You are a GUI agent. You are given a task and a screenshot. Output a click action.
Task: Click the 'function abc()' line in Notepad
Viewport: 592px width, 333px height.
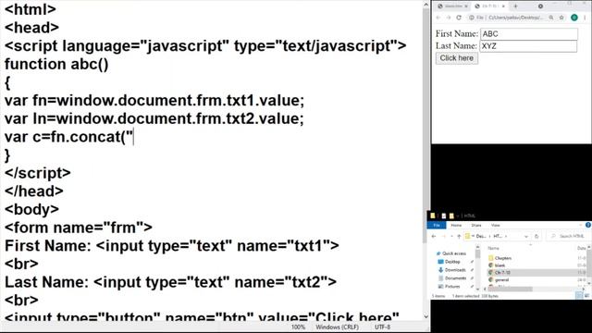pos(56,64)
